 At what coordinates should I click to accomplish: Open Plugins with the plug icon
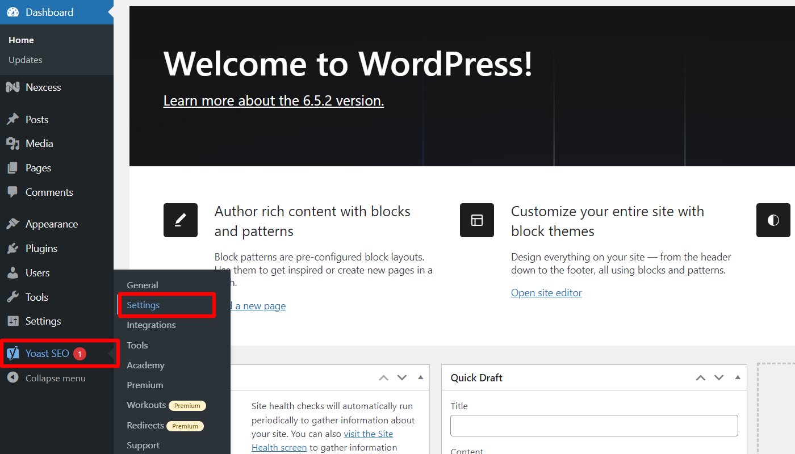click(14, 249)
